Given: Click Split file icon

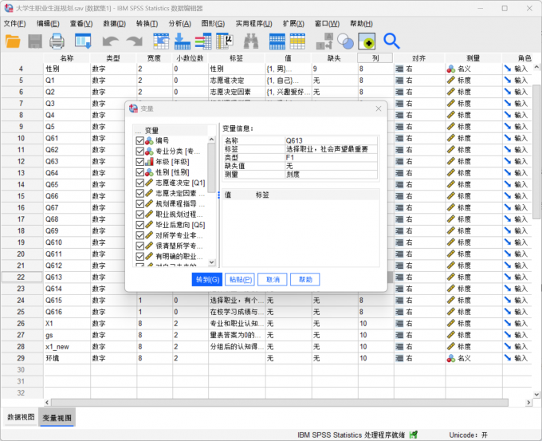Looking at the screenshot, I should coord(324,41).
